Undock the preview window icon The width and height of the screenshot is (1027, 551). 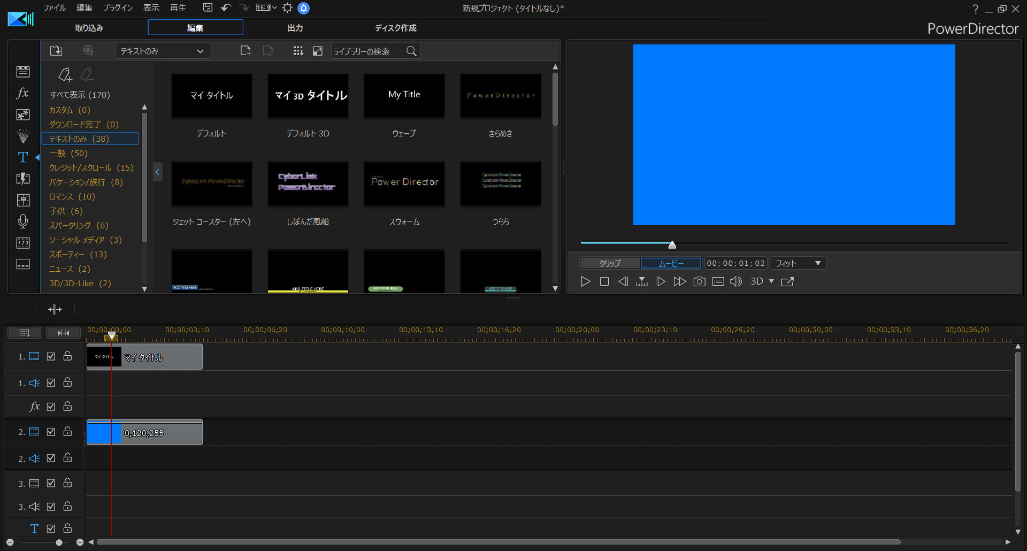coord(787,281)
